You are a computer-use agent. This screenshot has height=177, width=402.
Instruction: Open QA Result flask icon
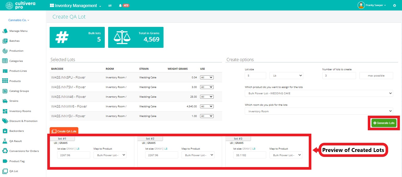tap(5, 141)
